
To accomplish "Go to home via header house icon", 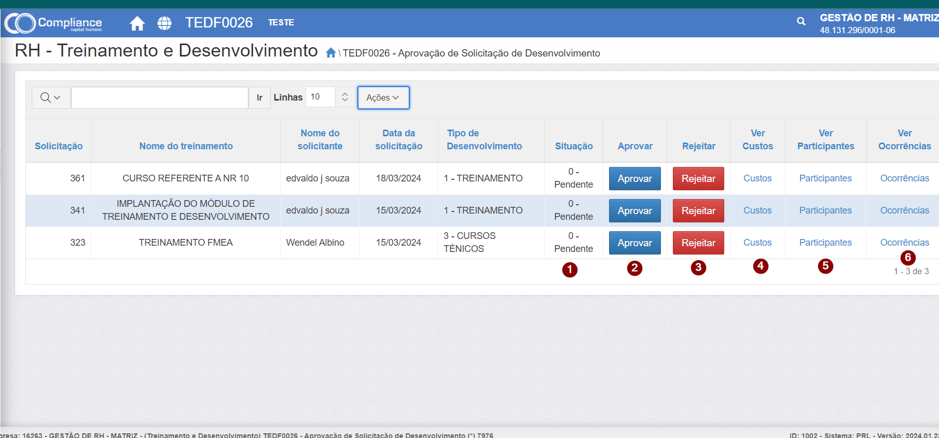I will coord(137,23).
